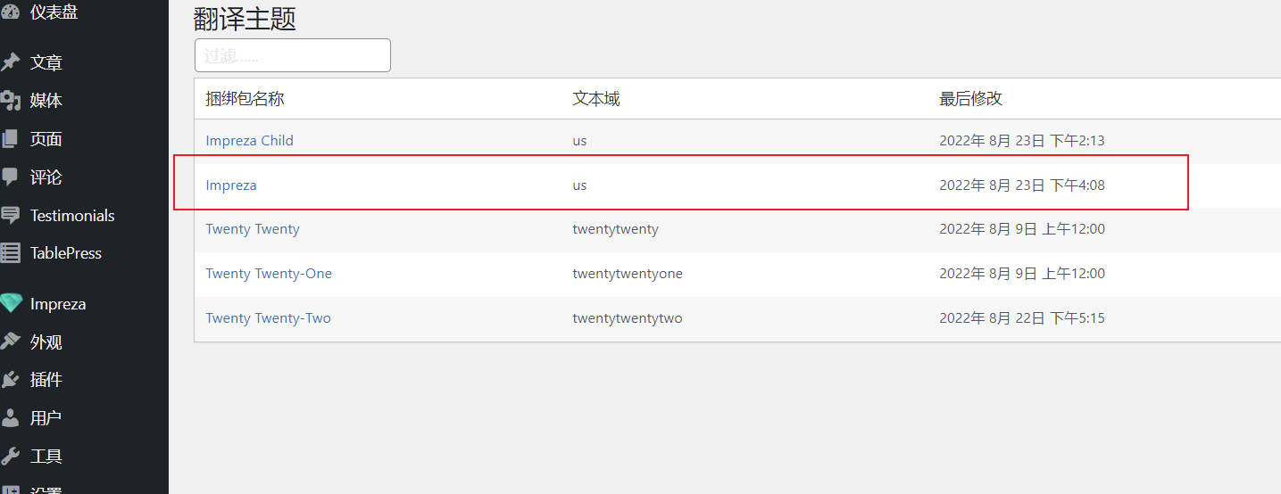Open the 文章 menu item
Image resolution: width=1281 pixels, height=494 pixels.
tap(46, 62)
